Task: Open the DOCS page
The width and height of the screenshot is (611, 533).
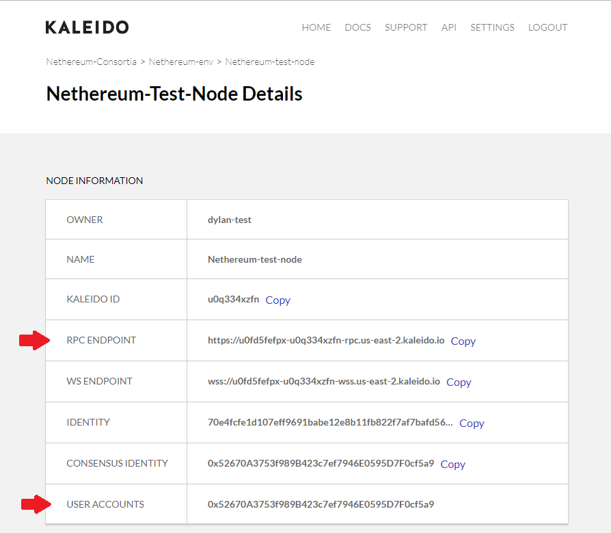Action: pyautogui.click(x=357, y=27)
